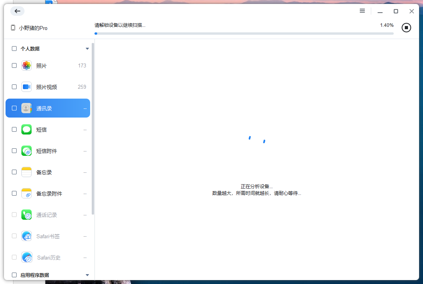
Task: Select the 照片 (Photos) category icon
Action: click(26, 65)
